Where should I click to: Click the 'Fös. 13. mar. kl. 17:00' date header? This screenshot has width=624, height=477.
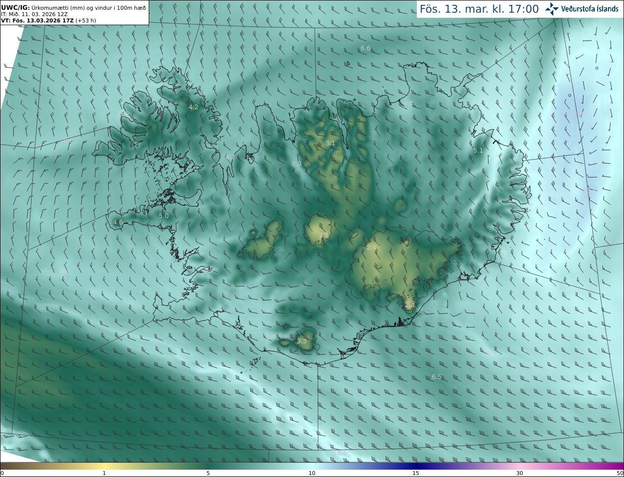pos(479,9)
